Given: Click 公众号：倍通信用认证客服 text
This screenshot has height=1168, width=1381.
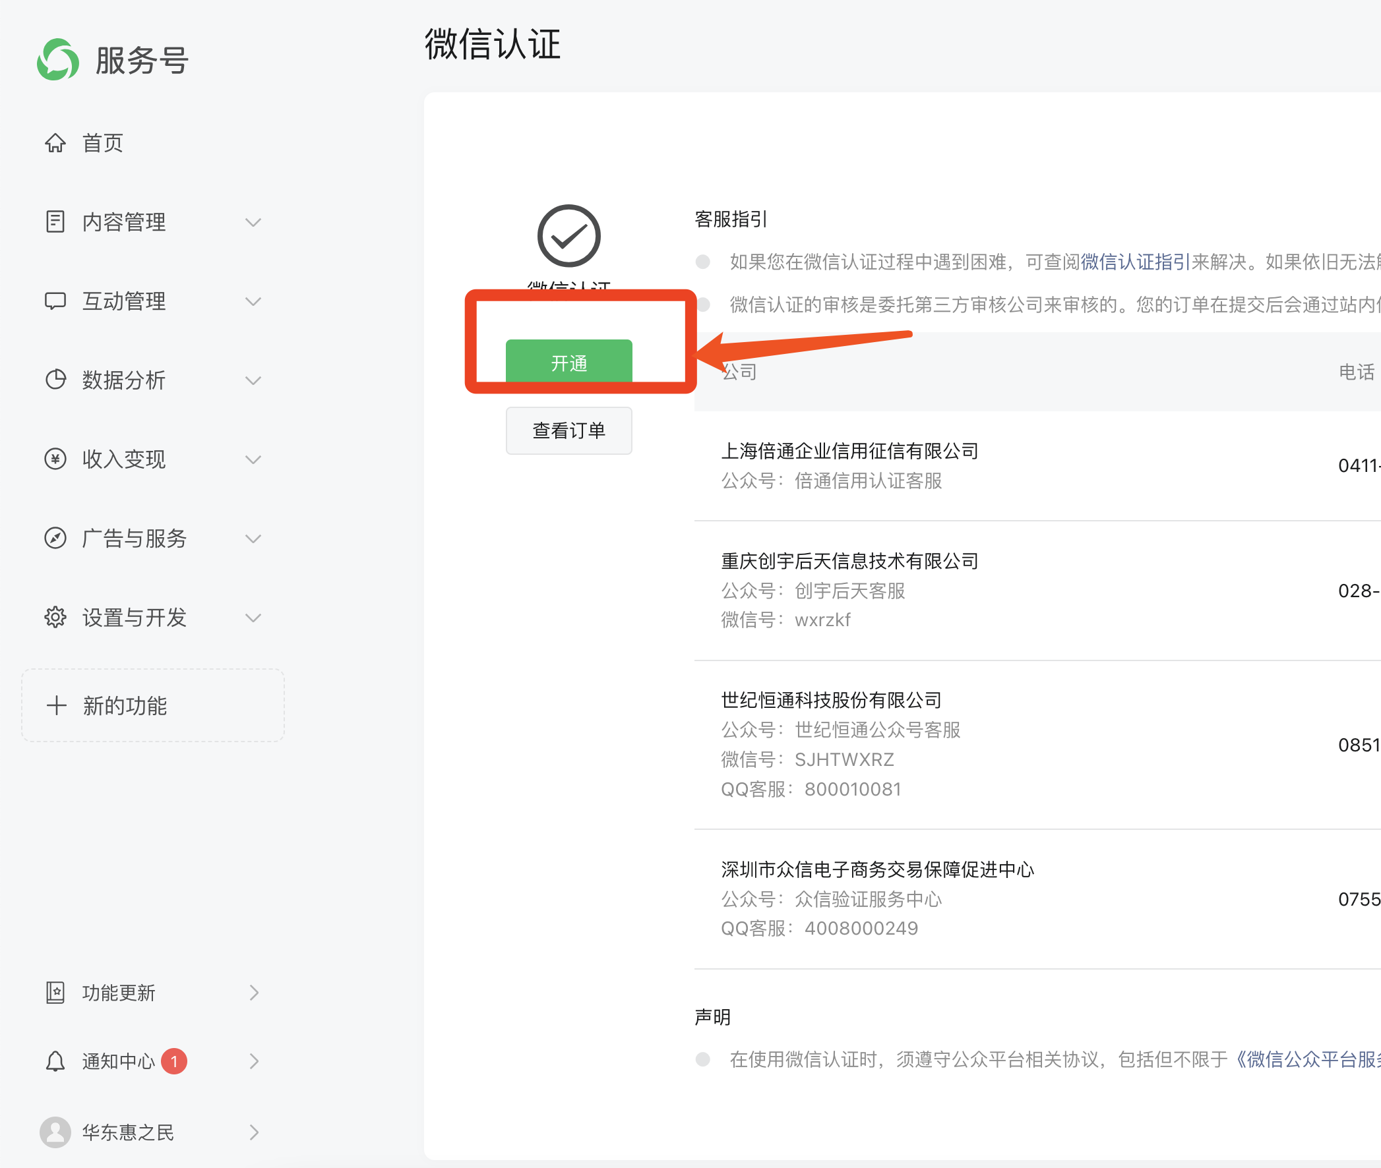Looking at the screenshot, I should (831, 481).
